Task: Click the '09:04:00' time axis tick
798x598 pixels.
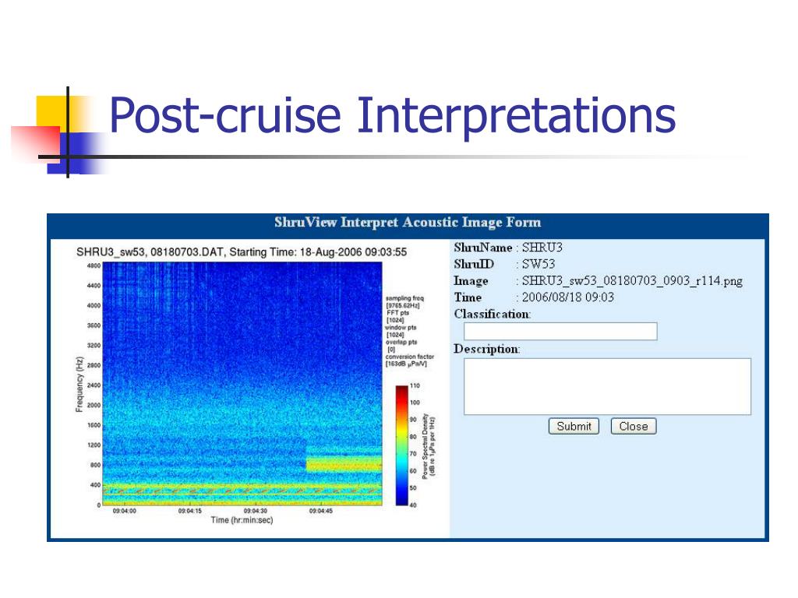Action: coord(124,511)
